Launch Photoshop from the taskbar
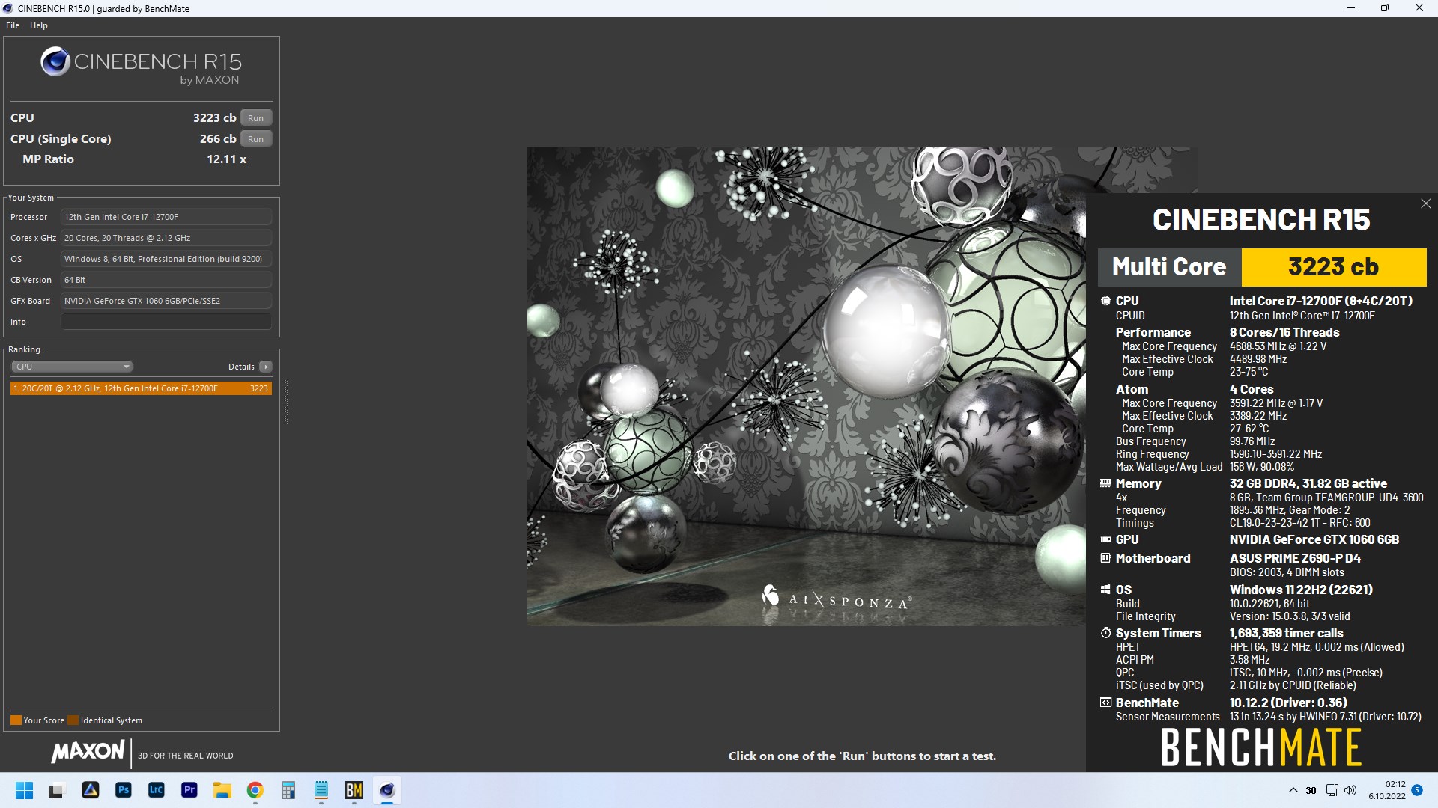 [123, 790]
